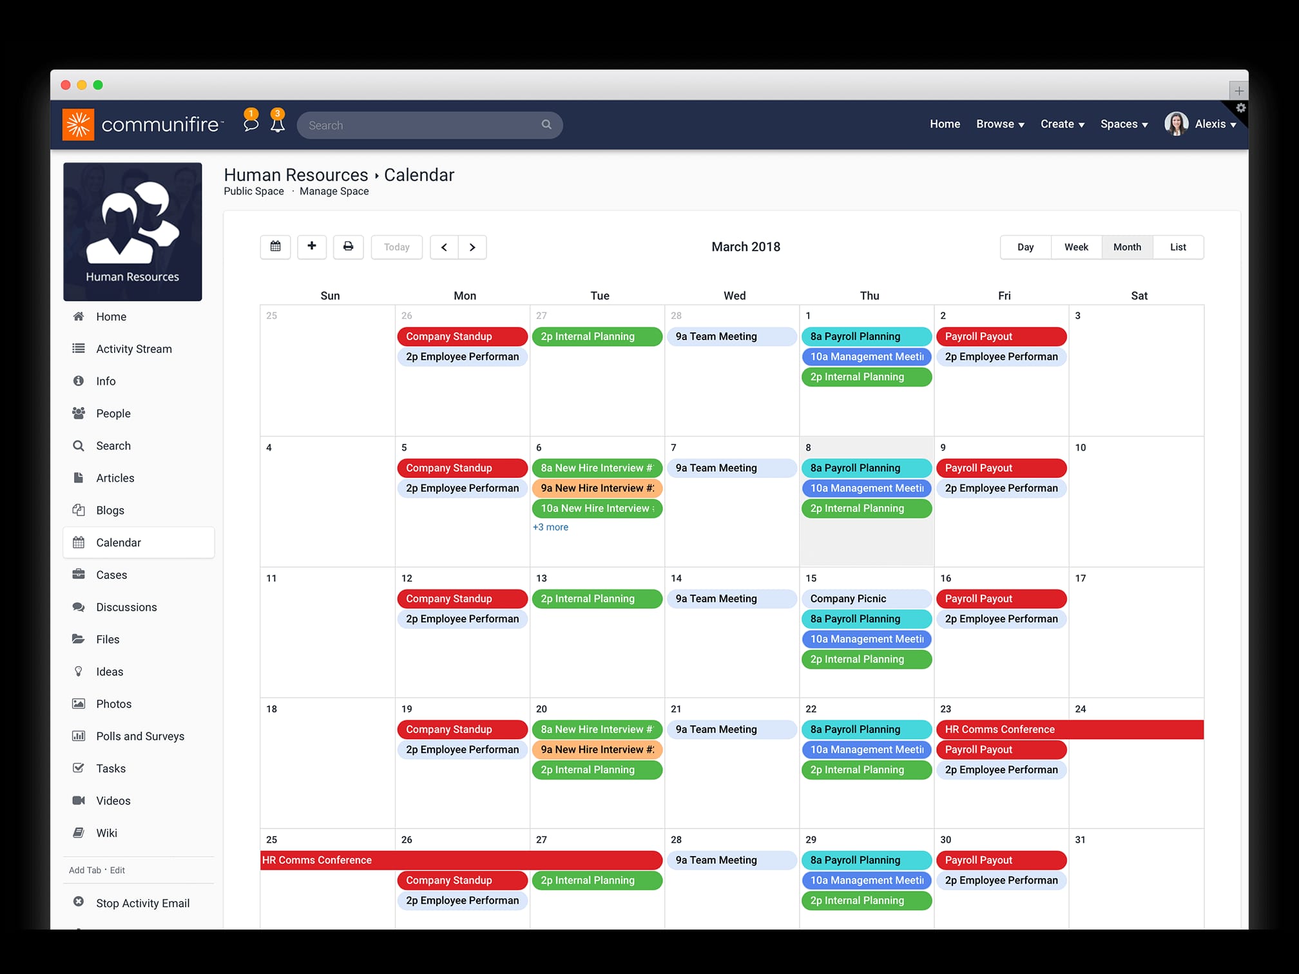Open 9a Team Meeting on March 7

point(732,468)
